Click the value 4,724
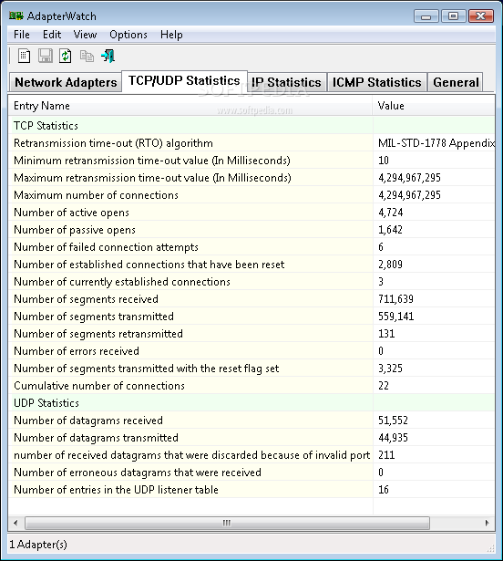 (x=390, y=213)
